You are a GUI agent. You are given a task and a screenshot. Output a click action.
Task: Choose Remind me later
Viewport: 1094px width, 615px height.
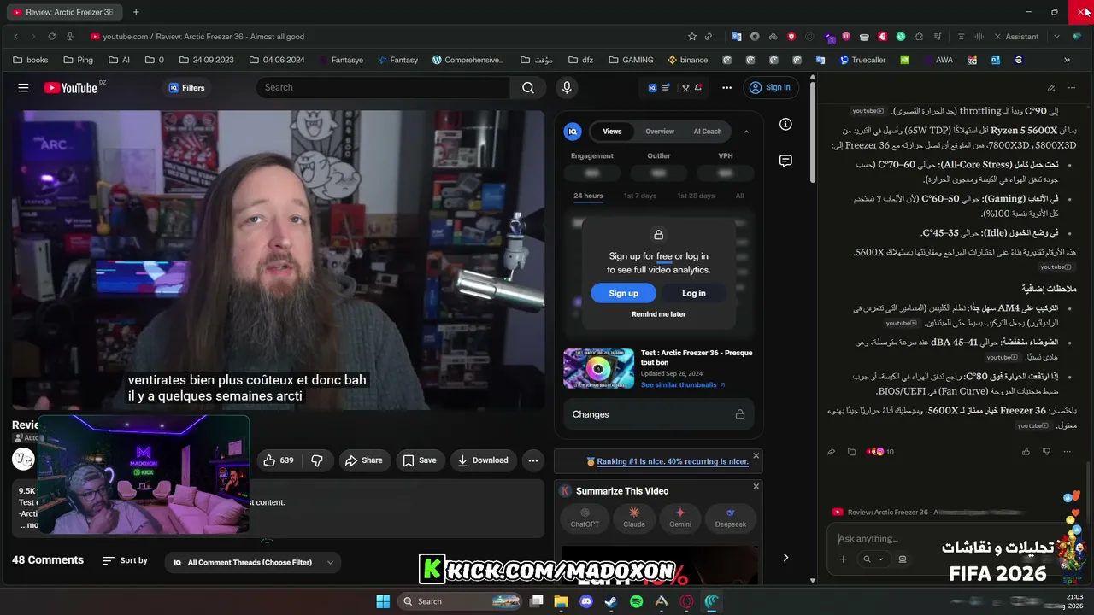pyautogui.click(x=658, y=314)
